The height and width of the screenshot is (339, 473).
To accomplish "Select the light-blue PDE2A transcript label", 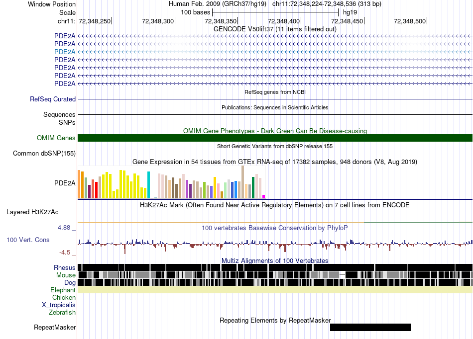I will point(65,52).
